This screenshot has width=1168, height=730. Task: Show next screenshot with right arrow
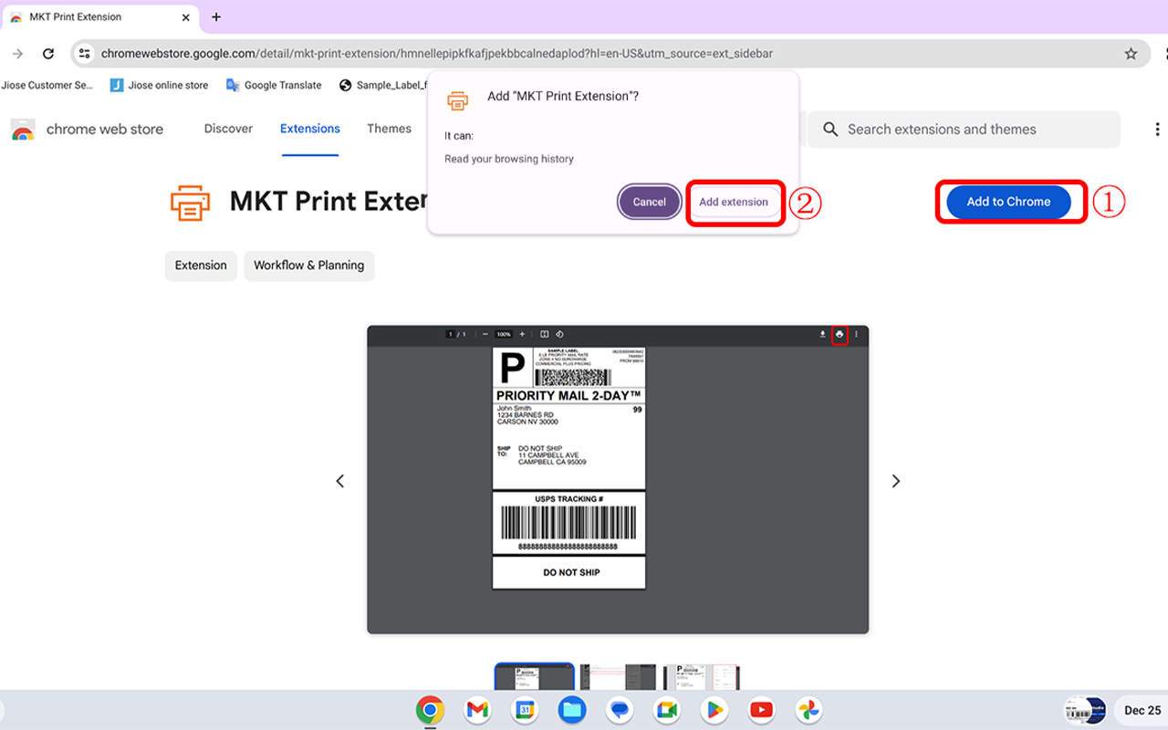pyautogui.click(x=896, y=481)
